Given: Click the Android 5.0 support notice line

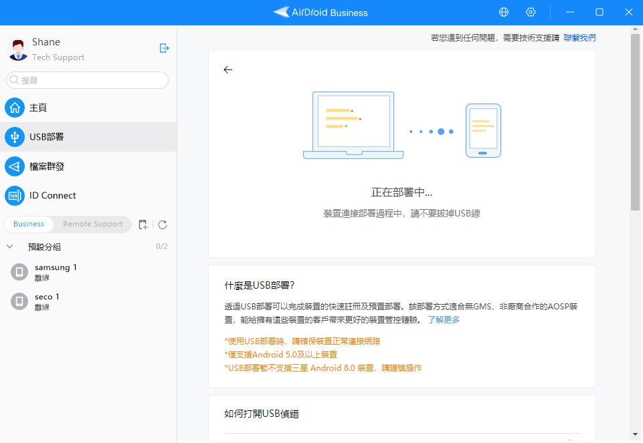Looking at the screenshot, I should (x=281, y=355).
